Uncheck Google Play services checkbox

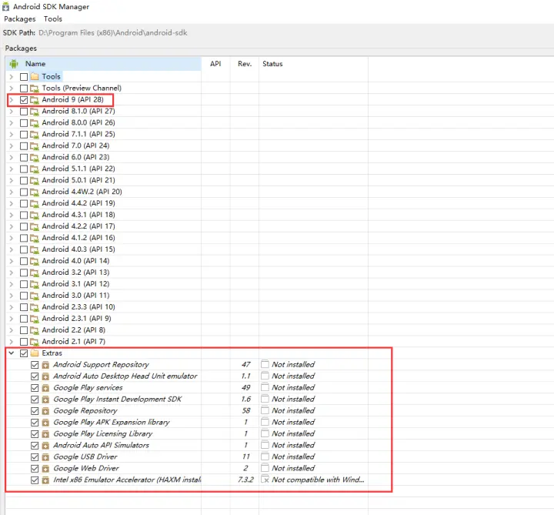(35, 388)
